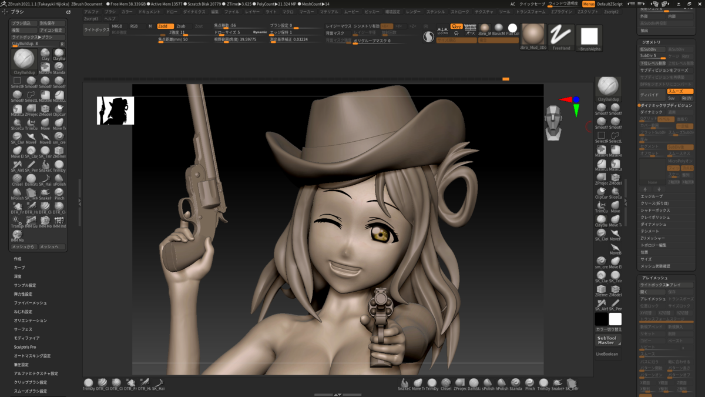Toggle the スムーズ (Smooth) button in Geometry
The height and width of the screenshot is (397, 705).
(680, 91)
